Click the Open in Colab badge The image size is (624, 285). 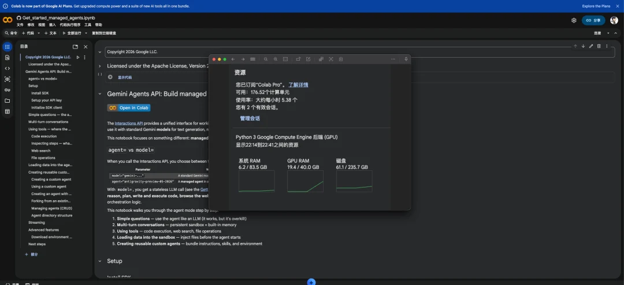click(129, 108)
